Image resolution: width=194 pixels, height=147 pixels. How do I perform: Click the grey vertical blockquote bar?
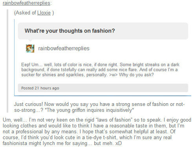(x=7, y=61)
